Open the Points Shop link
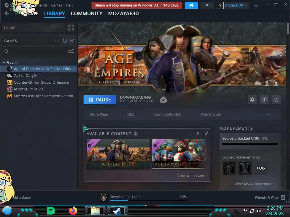This screenshot has width=290, height=217. coord(211,114)
